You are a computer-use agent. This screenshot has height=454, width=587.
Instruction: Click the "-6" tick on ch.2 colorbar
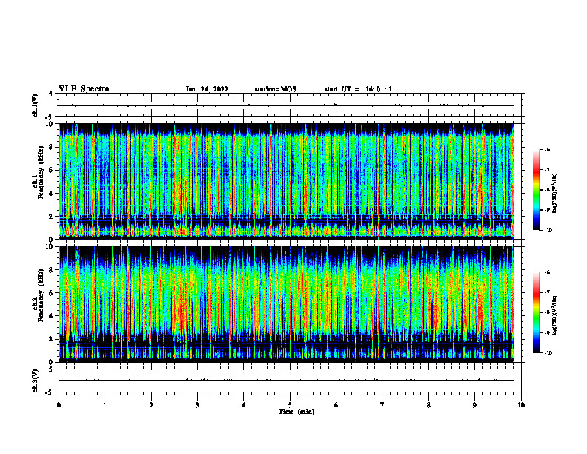coord(547,272)
